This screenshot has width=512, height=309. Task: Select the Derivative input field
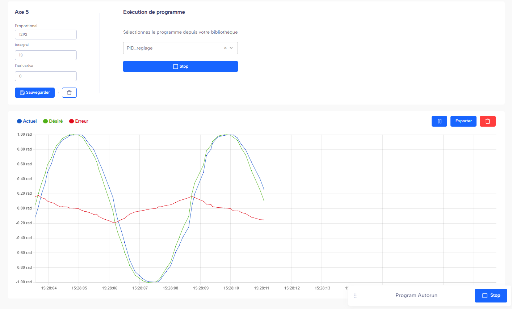click(x=46, y=76)
